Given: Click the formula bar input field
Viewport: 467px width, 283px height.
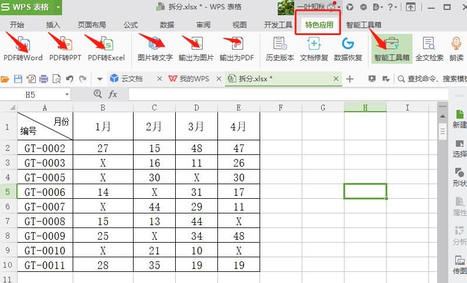Looking at the screenshot, I should coord(288,95).
